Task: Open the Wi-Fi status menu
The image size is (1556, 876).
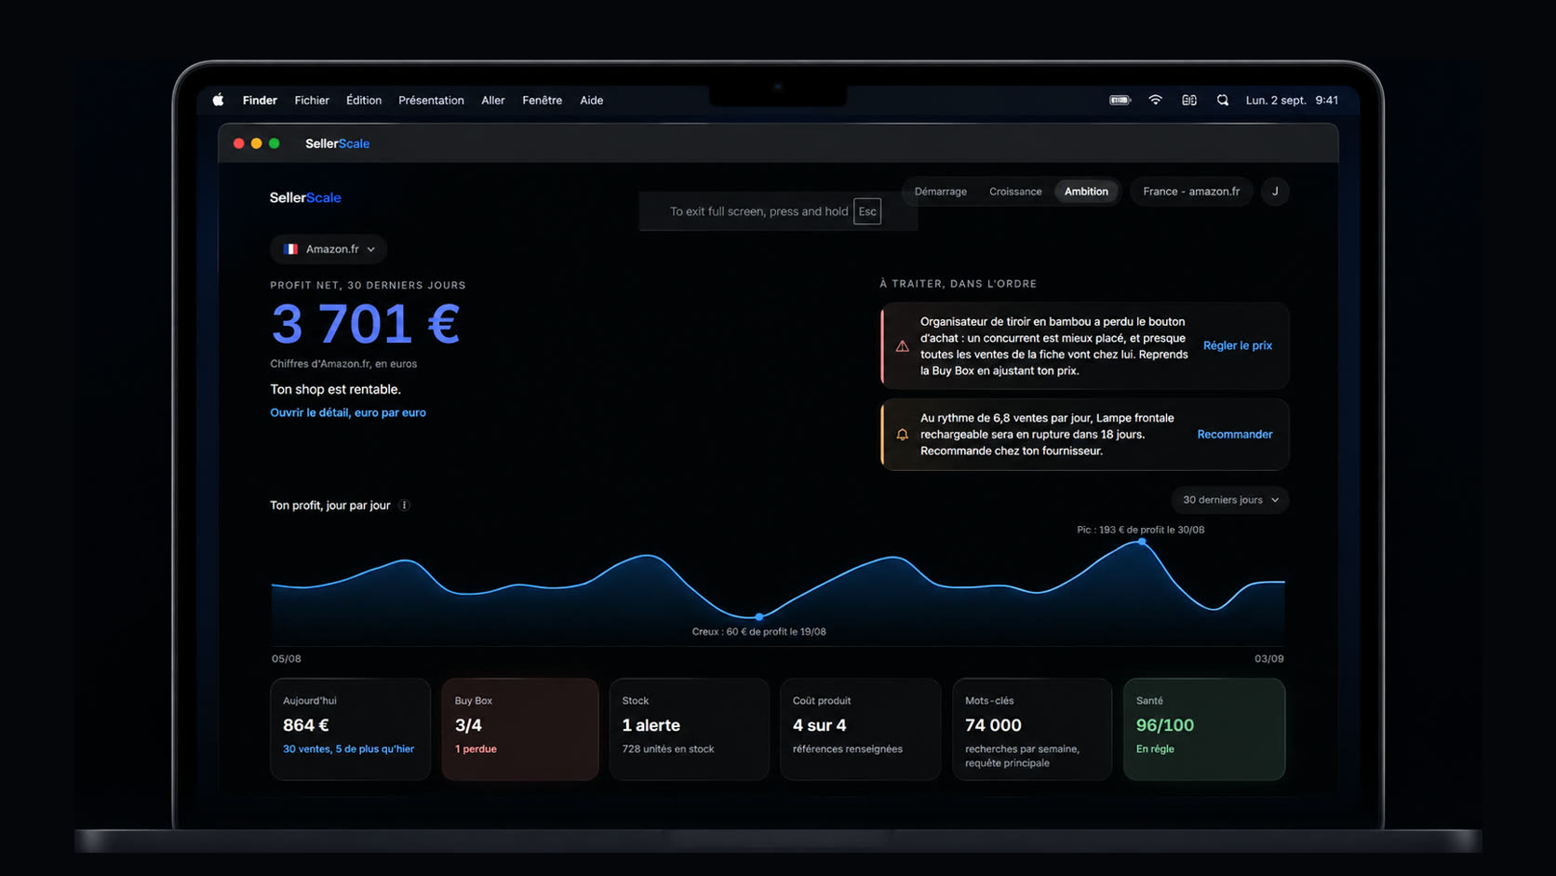Action: pyautogui.click(x=1155, y=100)
